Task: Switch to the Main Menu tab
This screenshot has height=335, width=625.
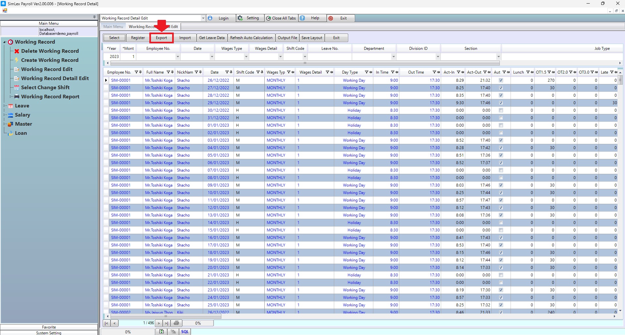Action: click(x=113, y=27)
